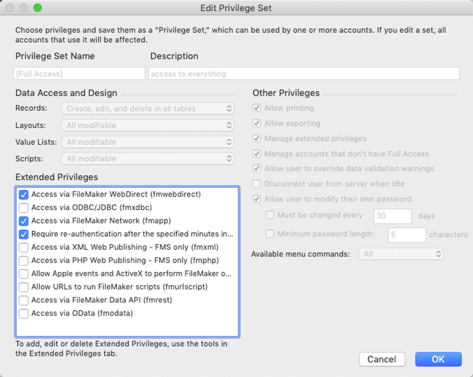Open the Records privilege dropdown
Viewport: 473px width, 377px height.
(148, 109)
